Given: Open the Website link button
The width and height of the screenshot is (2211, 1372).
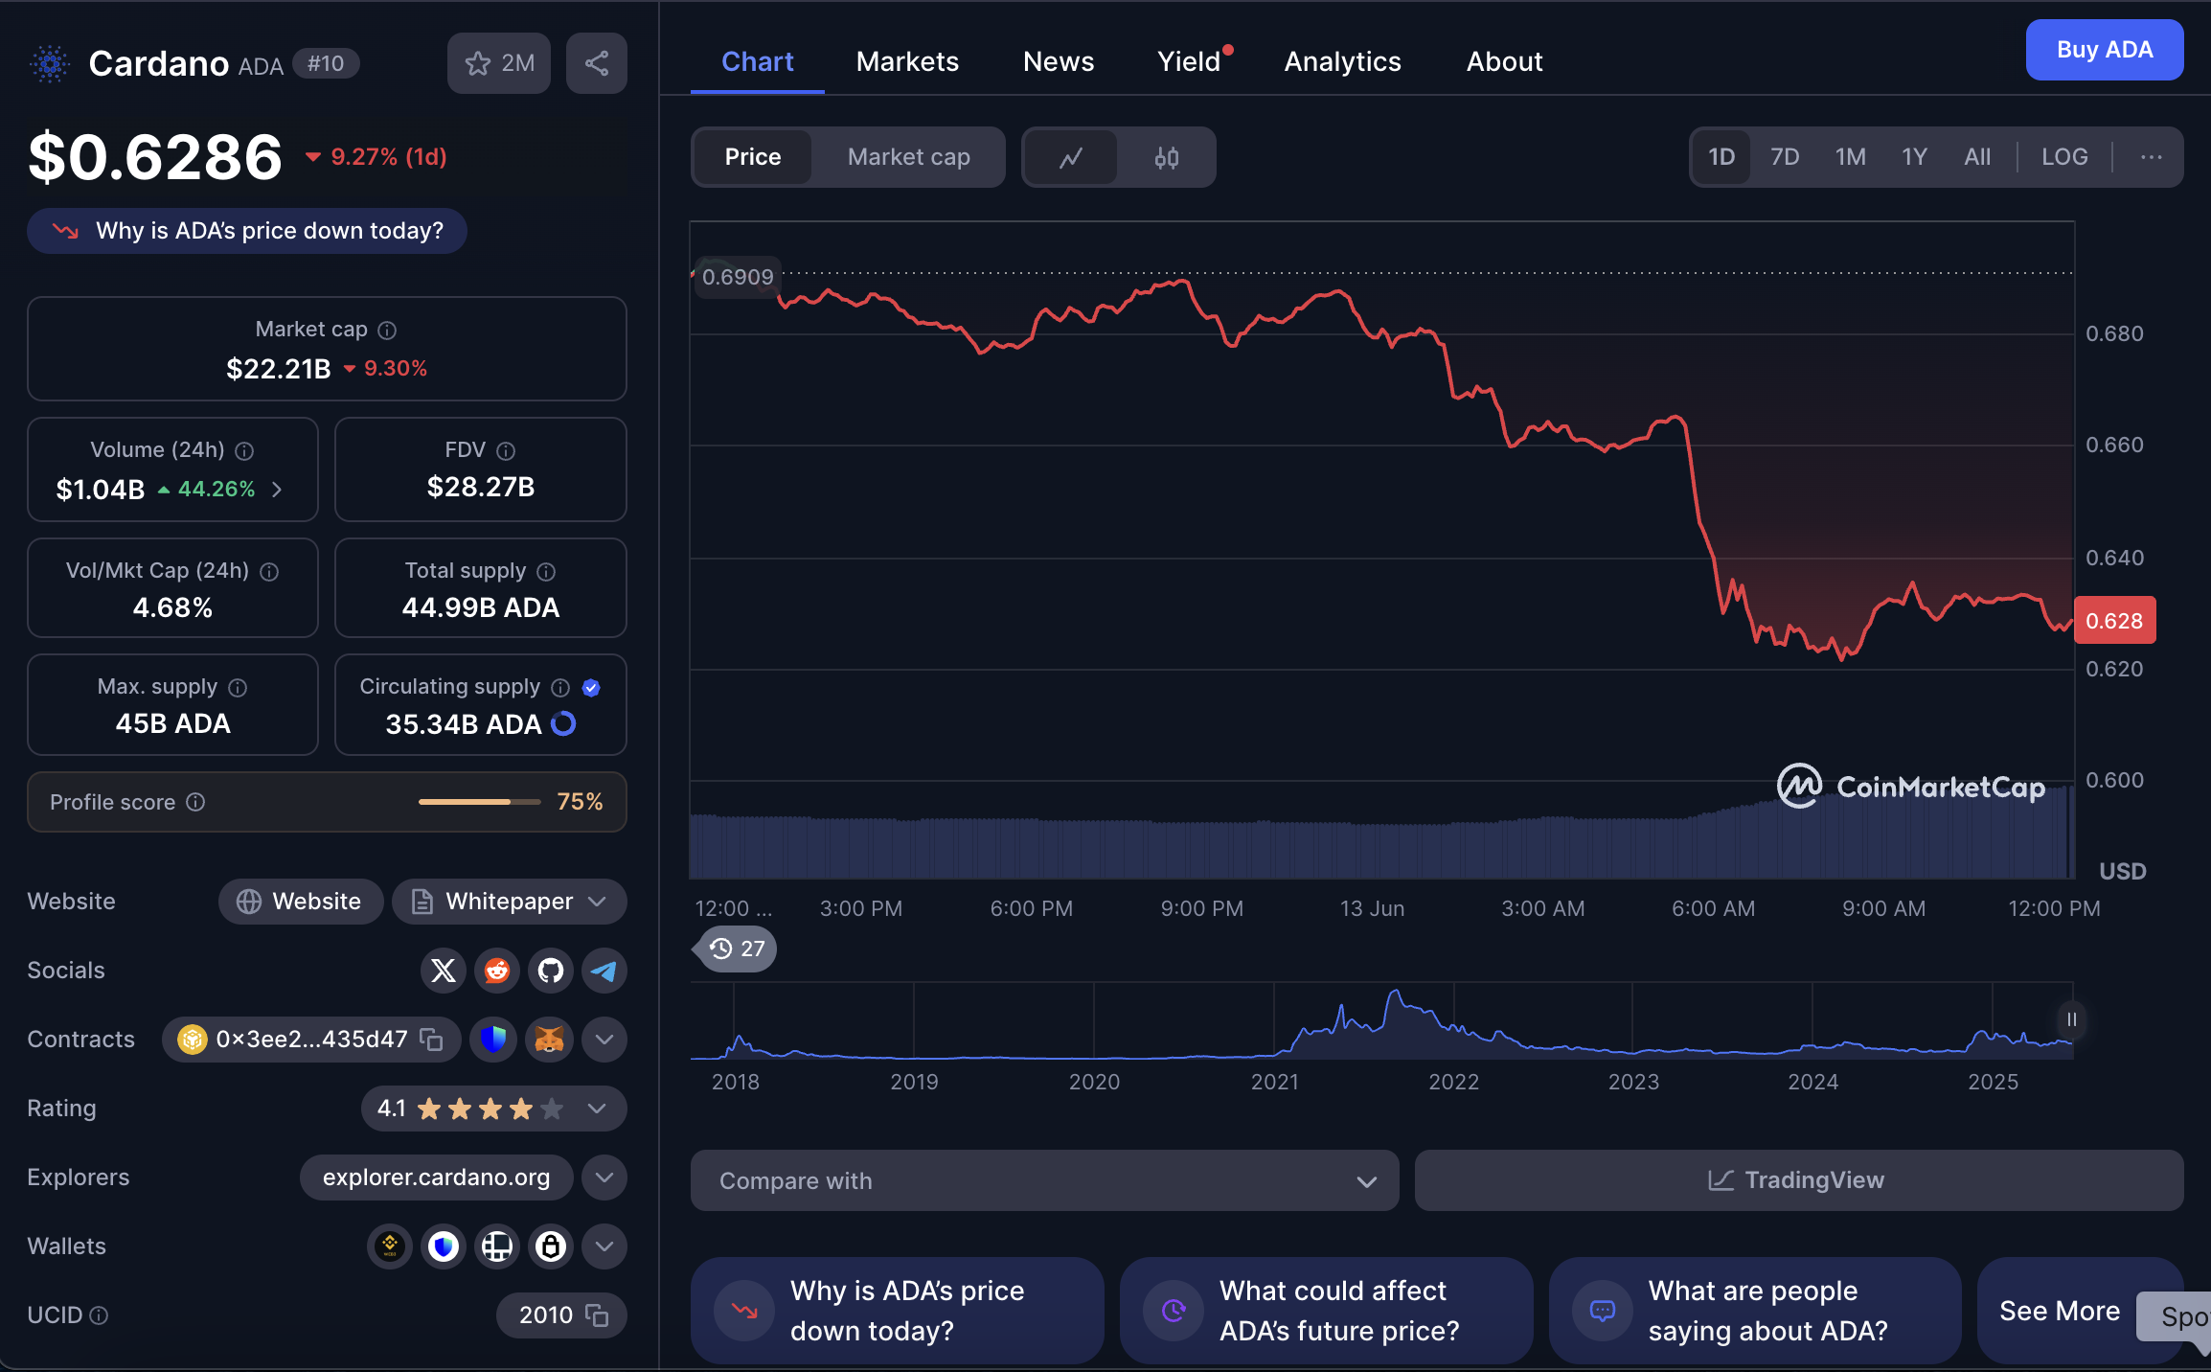Looking at the screenshot, I should (x=301, y=902).
